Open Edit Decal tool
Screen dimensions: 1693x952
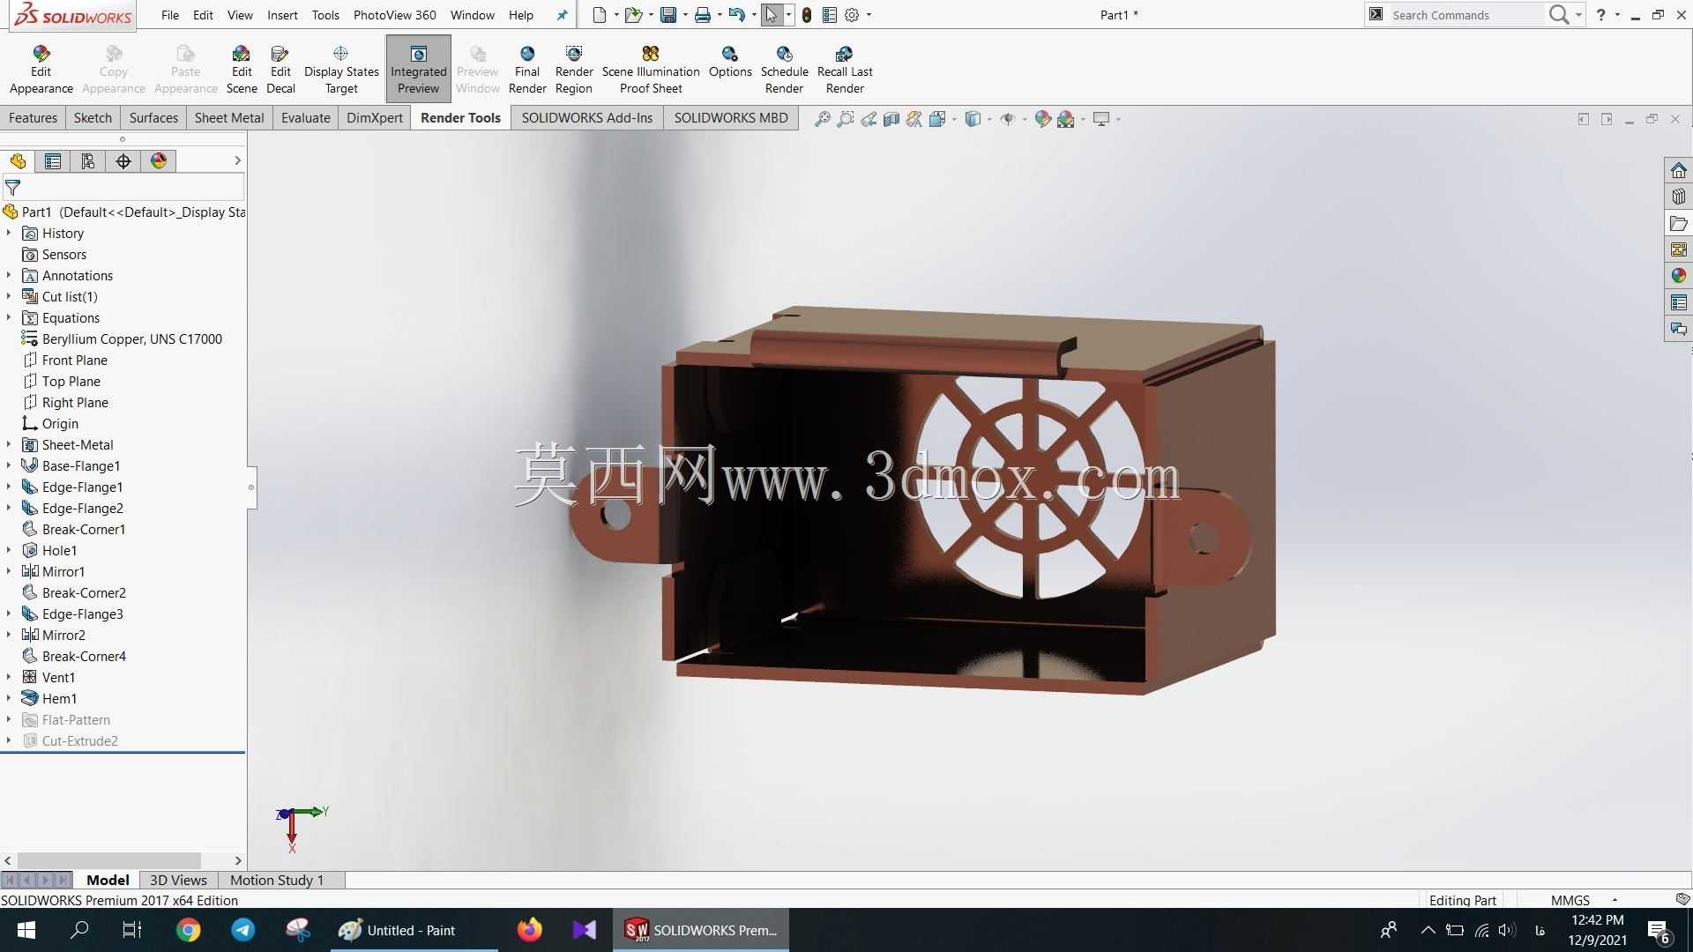[280, 69]
